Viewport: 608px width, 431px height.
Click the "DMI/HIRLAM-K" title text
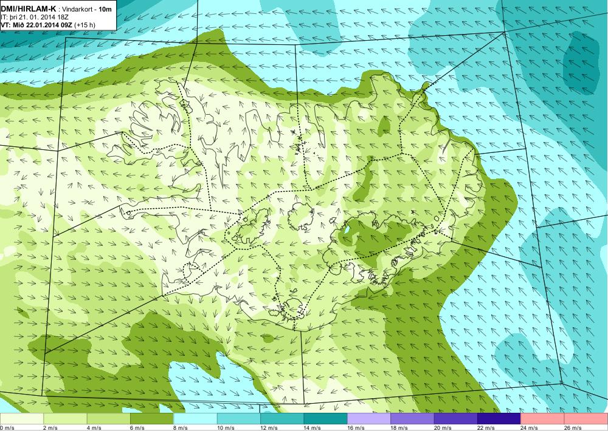coord(29,8)
